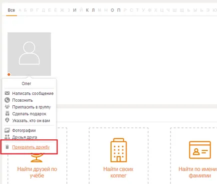Viewport: 217px width, 184px height.
Task: Choose 'Позвонить' menu entry
Action: click(x=22, y=100)
